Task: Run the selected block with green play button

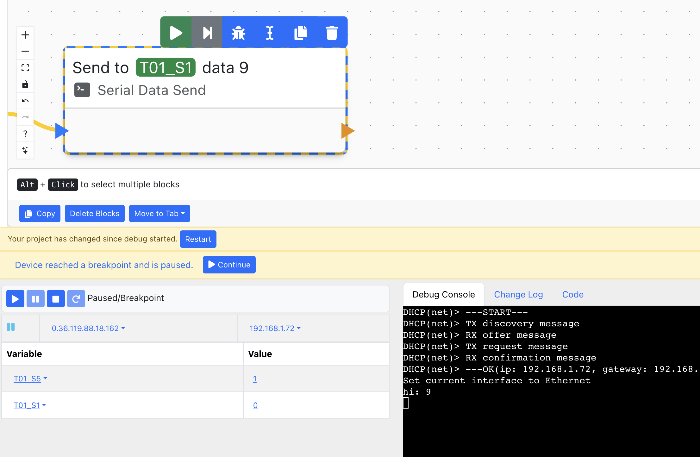Action: [x=176, y=32]
